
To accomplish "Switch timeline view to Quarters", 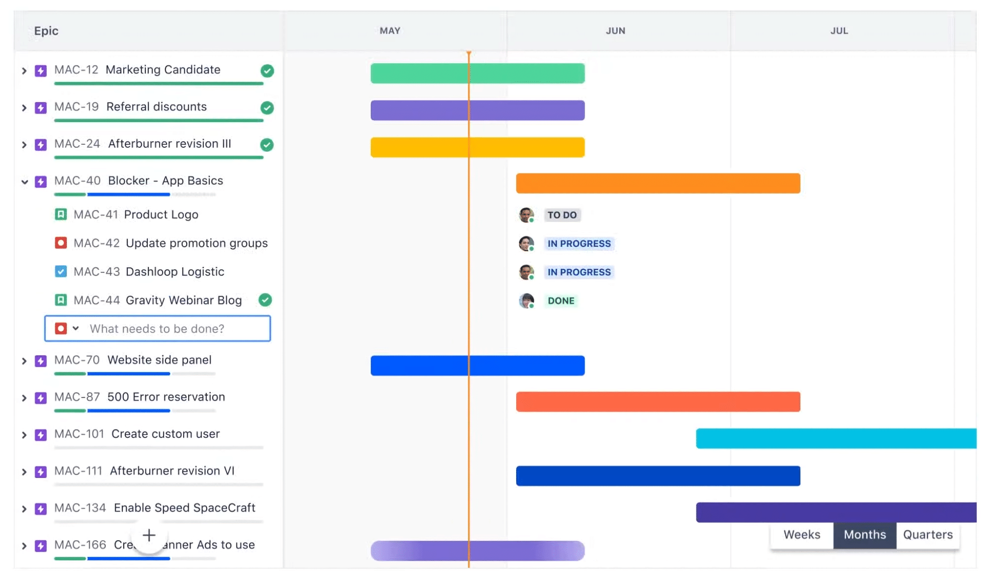I will coord(928,535).
